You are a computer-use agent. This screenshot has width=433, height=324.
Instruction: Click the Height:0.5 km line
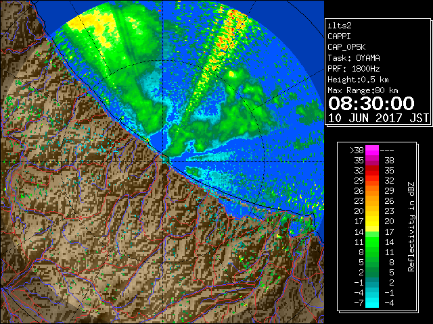point(358,80)
